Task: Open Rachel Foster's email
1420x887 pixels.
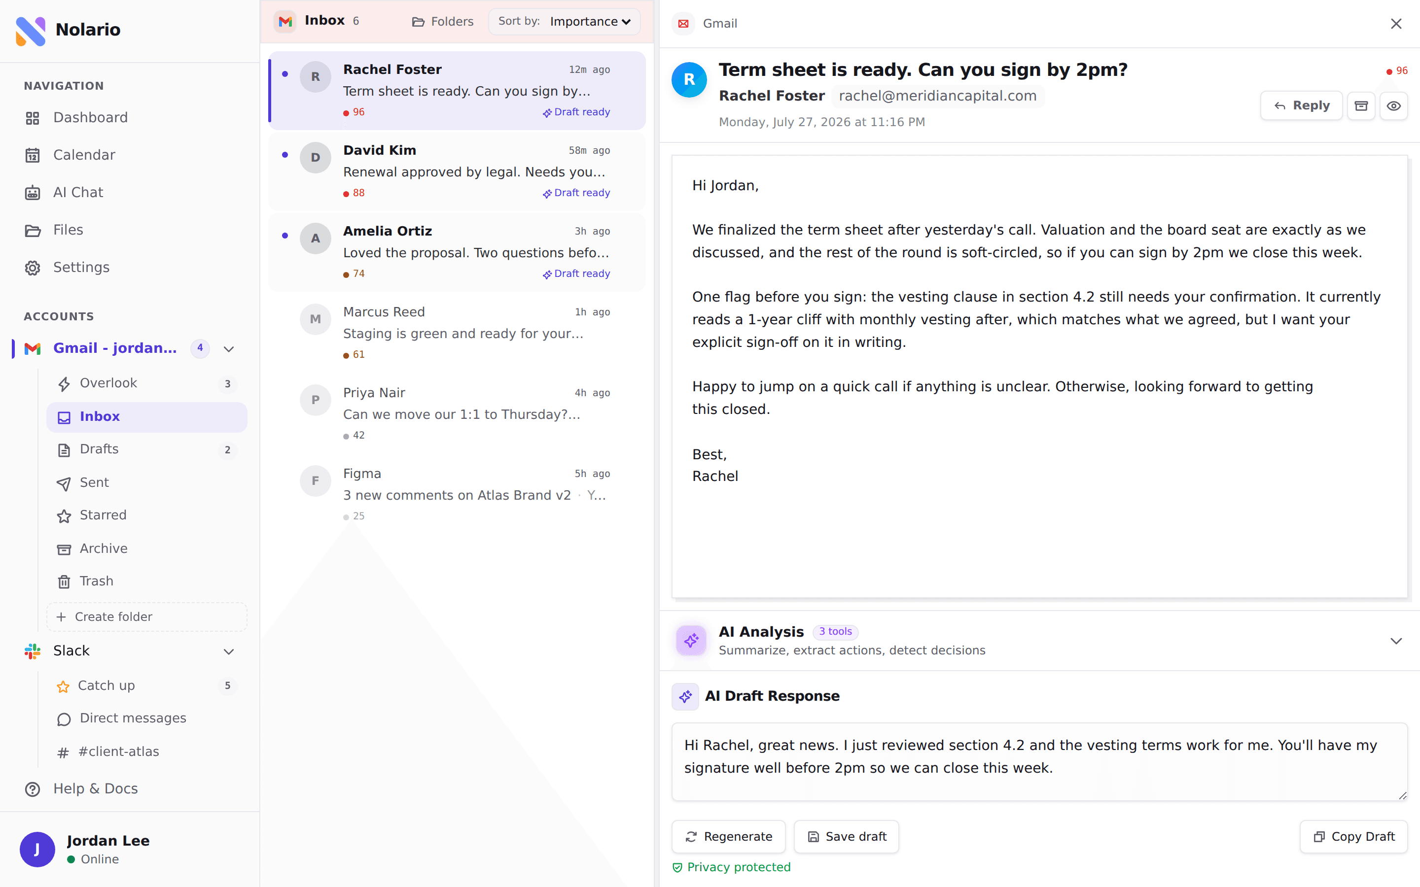Action: point(457,90)
